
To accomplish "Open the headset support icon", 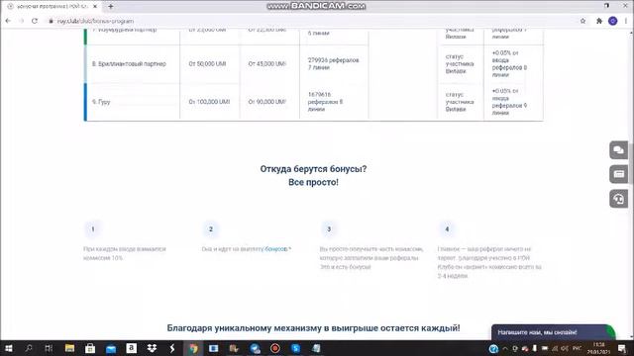I will (618, 199).
